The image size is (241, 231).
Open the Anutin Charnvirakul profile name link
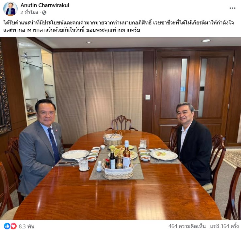point(45,5)
